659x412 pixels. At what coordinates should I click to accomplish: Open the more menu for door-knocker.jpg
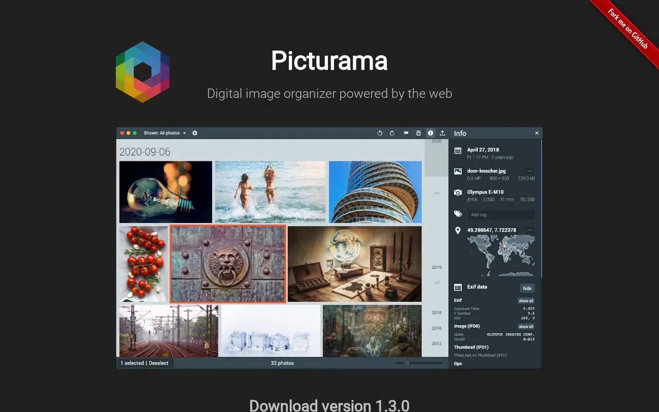coord(530,170)
